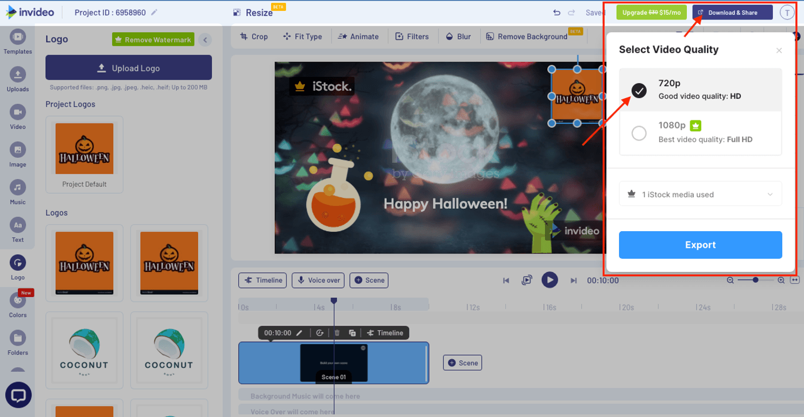The image size is (804, 417).
Task: Open the Animate tool
Action: pyautogui.click(x=358, y=36)
